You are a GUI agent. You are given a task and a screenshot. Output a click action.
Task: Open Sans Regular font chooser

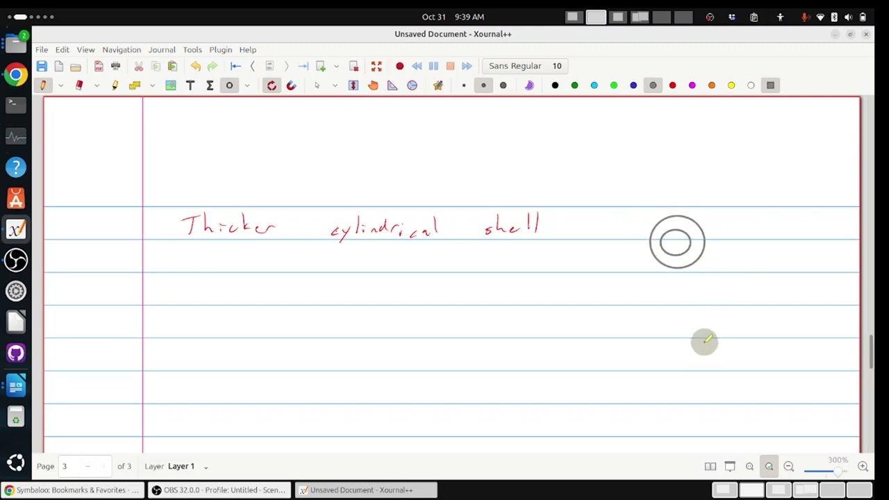pyautogui.click(x=525, y=66)
